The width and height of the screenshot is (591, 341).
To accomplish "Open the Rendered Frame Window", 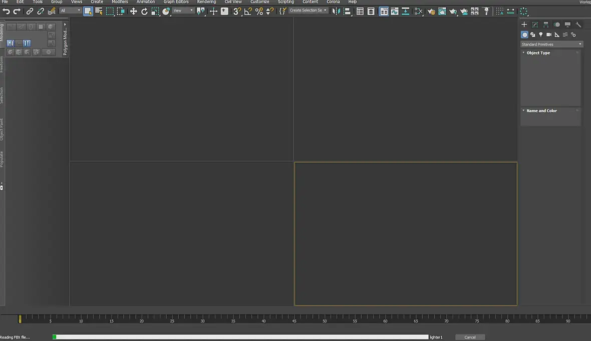I will click(442, 11).
